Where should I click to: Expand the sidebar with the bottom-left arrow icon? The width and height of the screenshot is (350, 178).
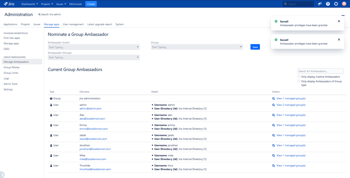click(2, 174)
